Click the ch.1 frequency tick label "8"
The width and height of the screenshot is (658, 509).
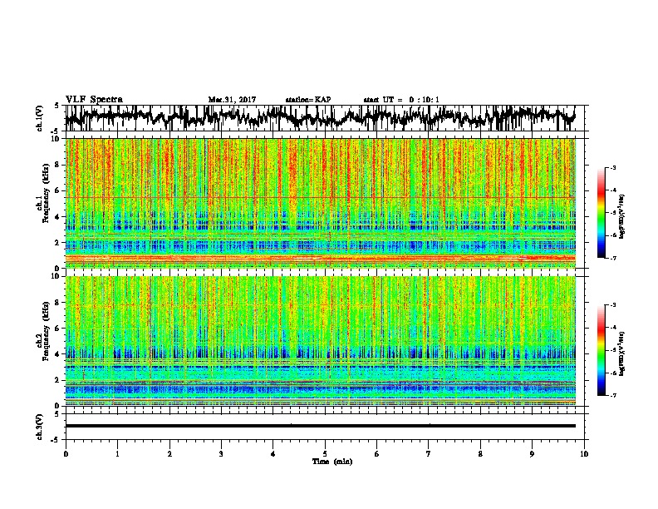[57, 165]
